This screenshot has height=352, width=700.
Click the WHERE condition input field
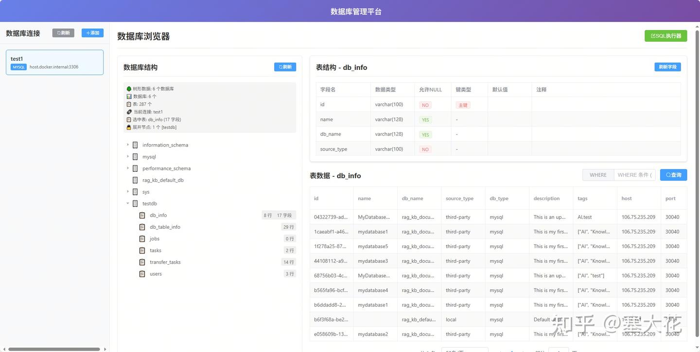[x=635, y=175]
